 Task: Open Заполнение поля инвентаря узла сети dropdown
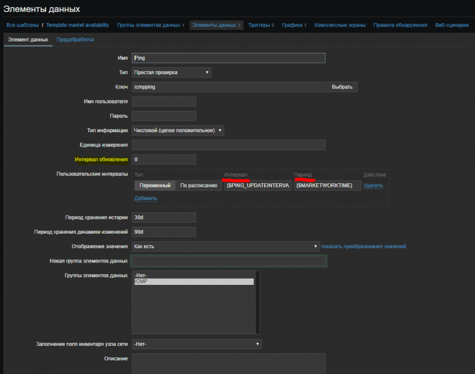pos(197,343)
